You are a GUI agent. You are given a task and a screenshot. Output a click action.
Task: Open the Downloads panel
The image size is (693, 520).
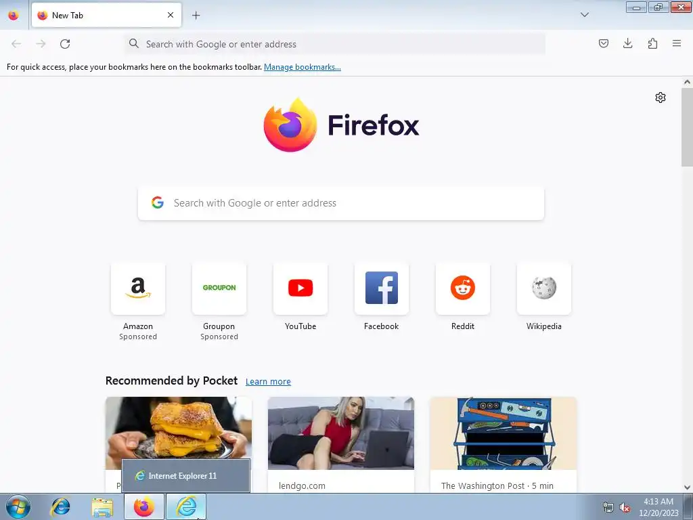627,43
